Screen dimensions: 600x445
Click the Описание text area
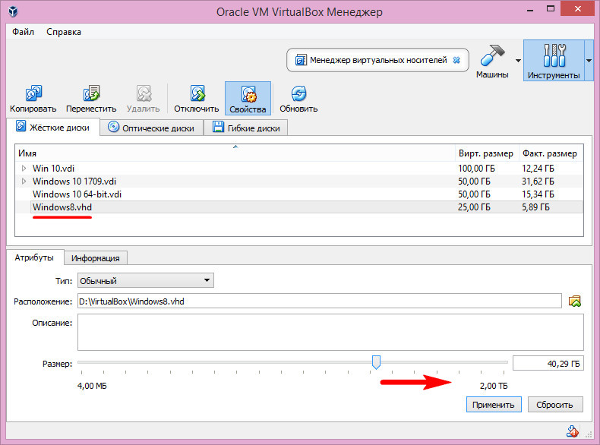[330, 332]
